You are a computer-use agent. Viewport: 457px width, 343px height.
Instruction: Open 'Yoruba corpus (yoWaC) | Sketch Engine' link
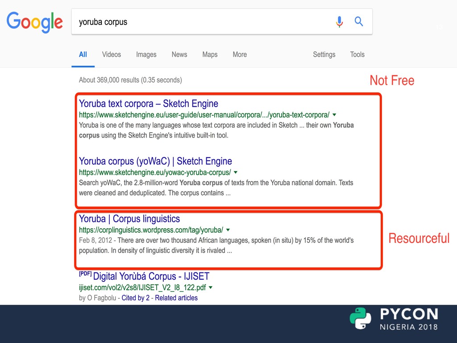coord(155,161)
